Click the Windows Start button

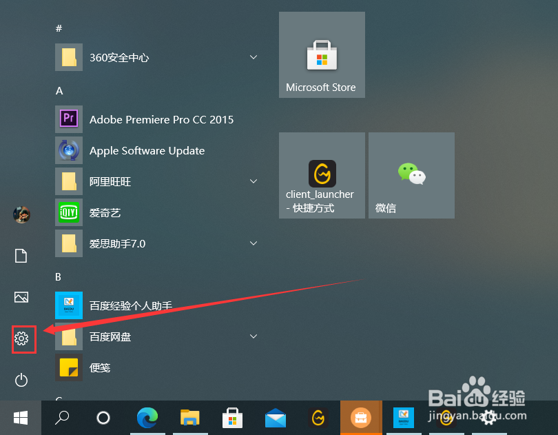[21, 418]
